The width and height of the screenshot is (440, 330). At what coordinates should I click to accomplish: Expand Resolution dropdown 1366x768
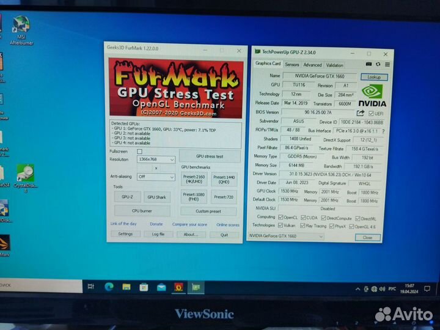pyautogui.click(x=156, y=159)
